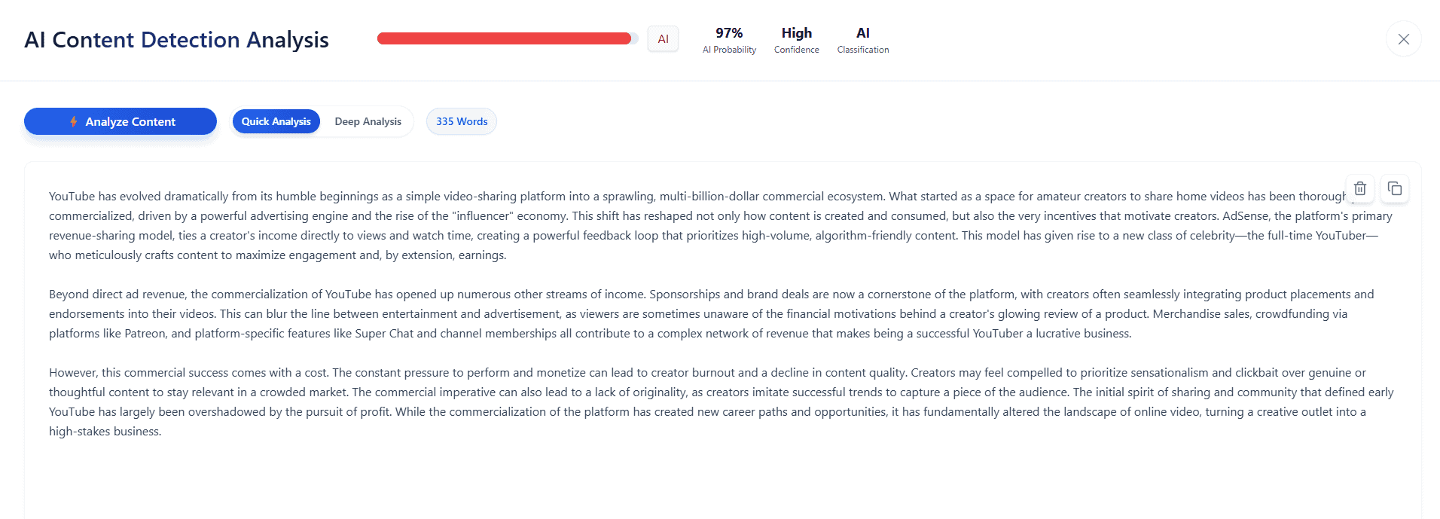Click the word "AdSense" in the text
This screenshot has height=519, width=1440.
(x=1245, y=216)
